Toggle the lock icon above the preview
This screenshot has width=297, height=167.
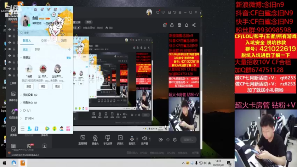(172, 25)
